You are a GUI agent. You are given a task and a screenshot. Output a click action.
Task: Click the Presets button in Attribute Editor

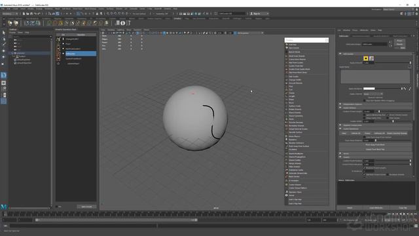click(x=399, y=44)
